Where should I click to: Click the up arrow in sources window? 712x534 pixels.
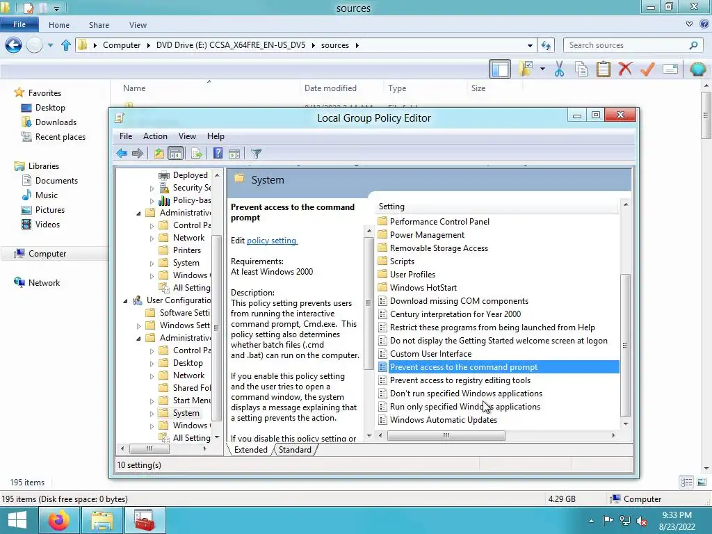tap(66, 45)
